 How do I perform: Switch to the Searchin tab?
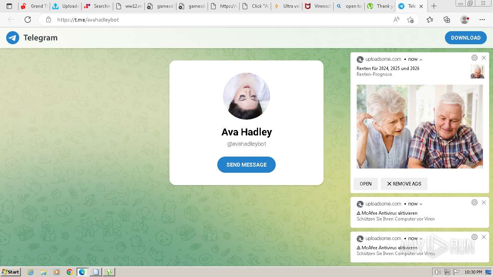click(97, 6)
